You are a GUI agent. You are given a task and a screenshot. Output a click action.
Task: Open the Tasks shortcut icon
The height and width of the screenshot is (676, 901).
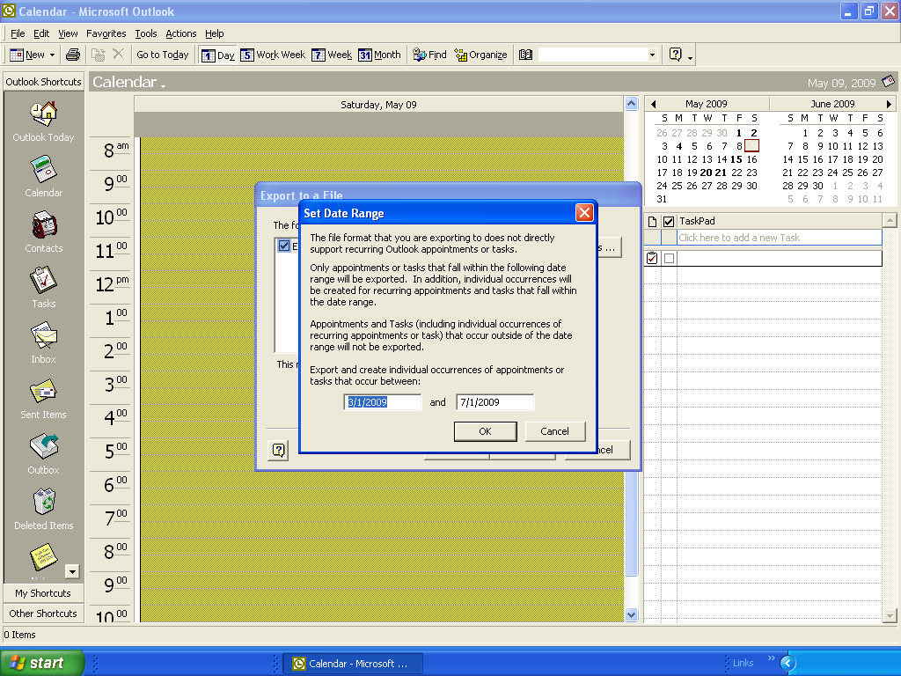pos(43,282)
